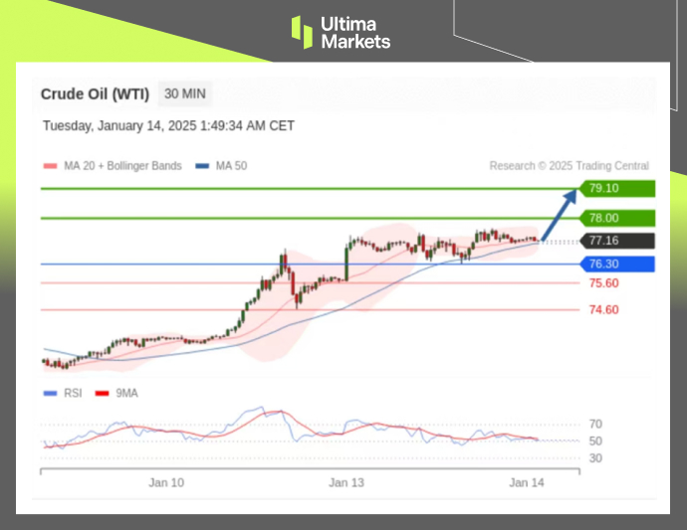The height and width of the screenshot is (530, 687).
Task: Click the blue upward forecast arrow
Action: (x=561, y=212)
